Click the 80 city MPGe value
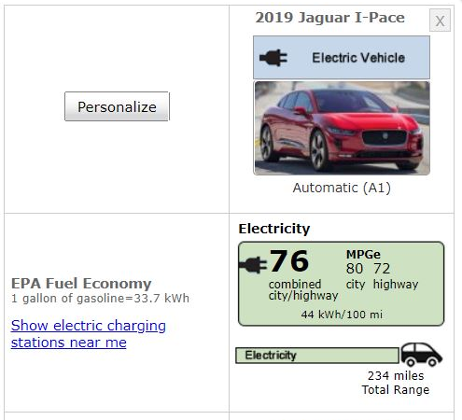Viewport: 462px width, 420px height. coord(355,269)
